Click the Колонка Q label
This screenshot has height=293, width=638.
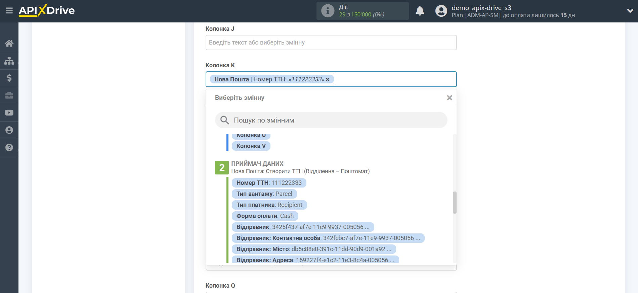tap(220, 286)
